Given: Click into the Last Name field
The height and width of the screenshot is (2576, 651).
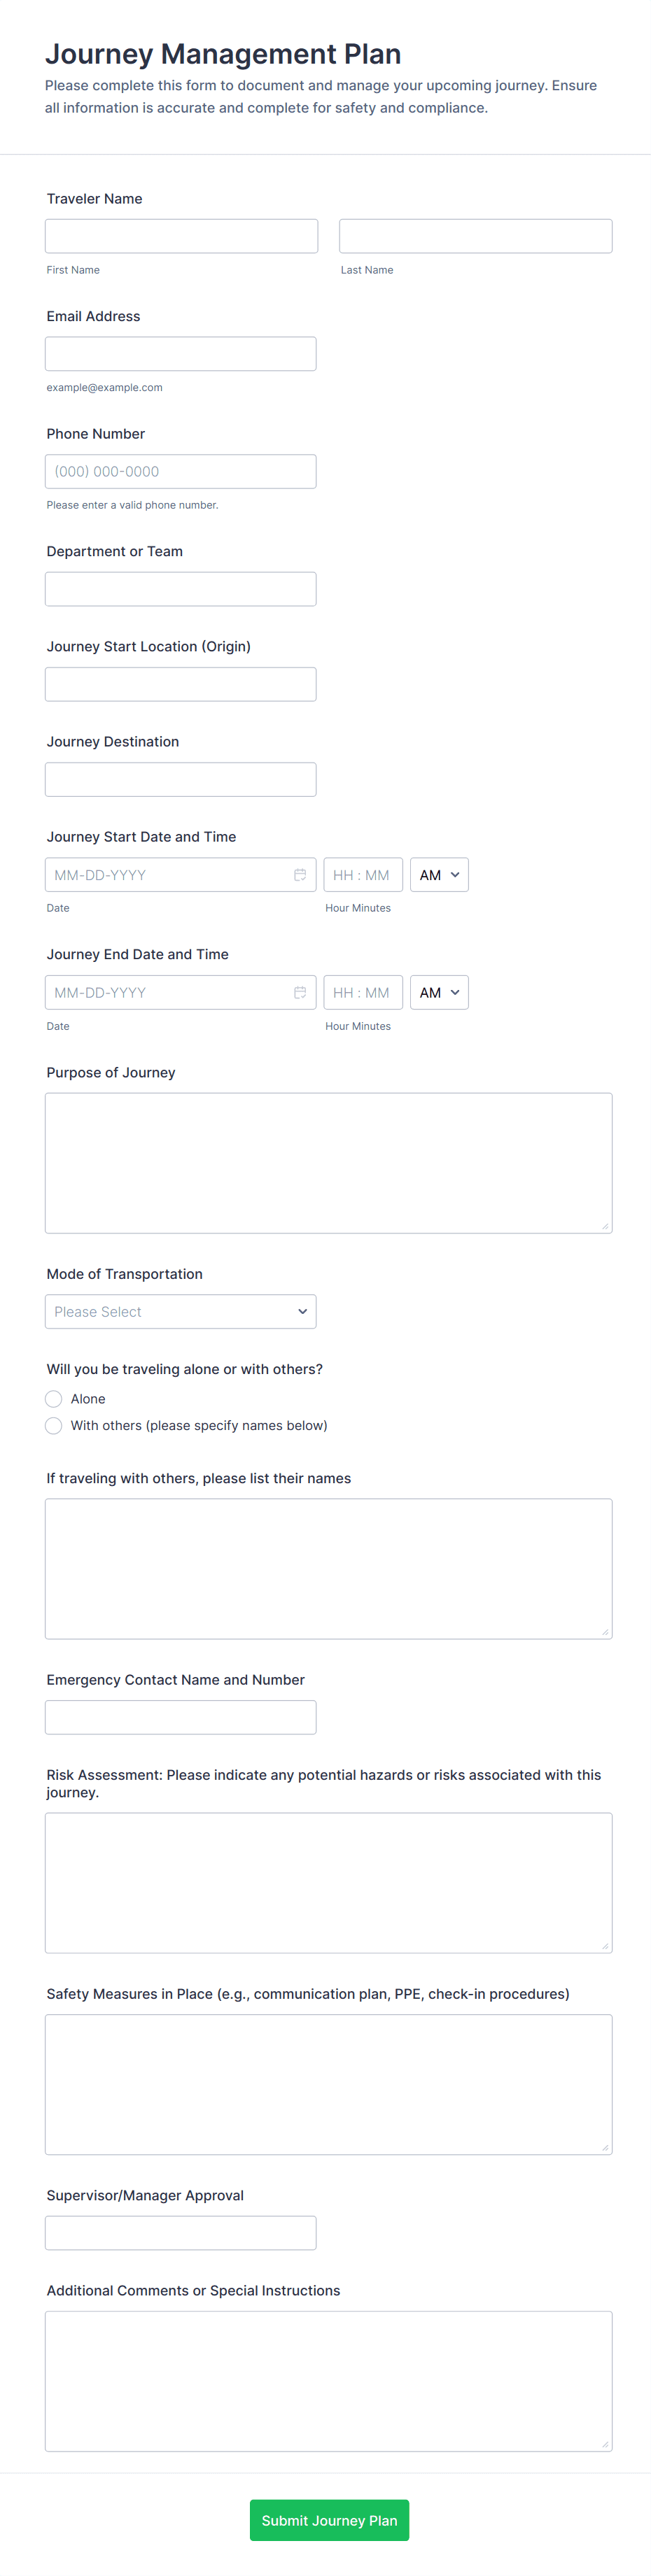Looking at the screenshot, I should coord(476,236).
